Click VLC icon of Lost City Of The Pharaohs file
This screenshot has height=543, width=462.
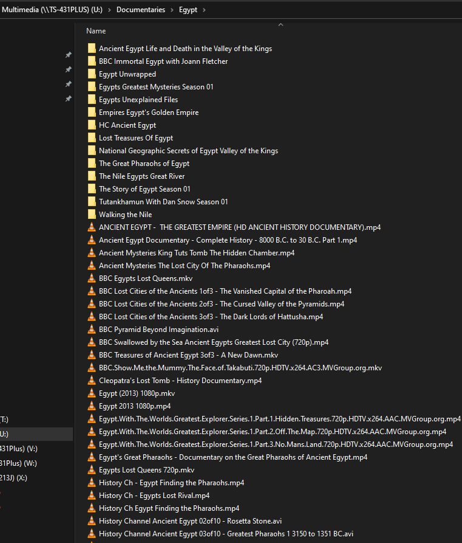click(x=92, y=265)
